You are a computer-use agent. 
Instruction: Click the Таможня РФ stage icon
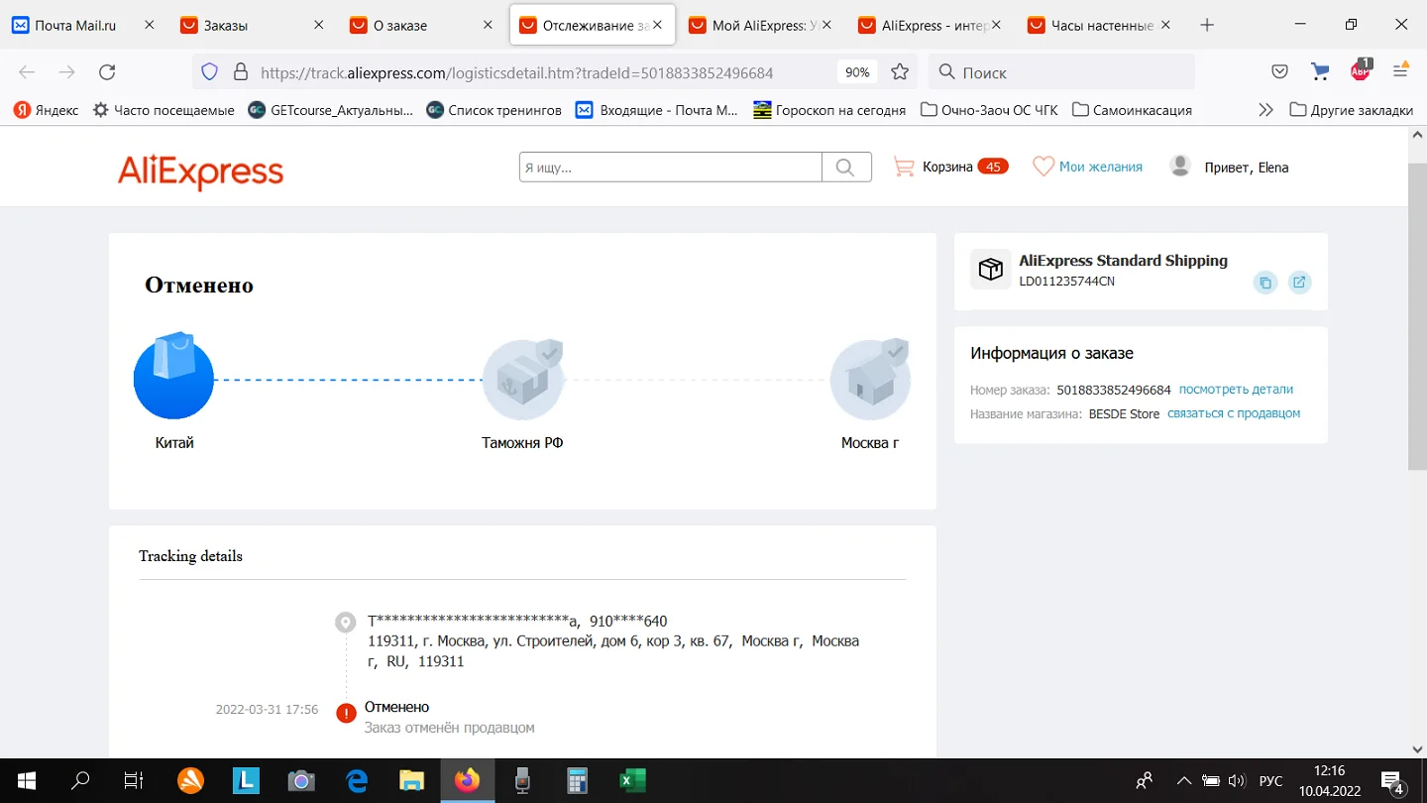(522, 379)
